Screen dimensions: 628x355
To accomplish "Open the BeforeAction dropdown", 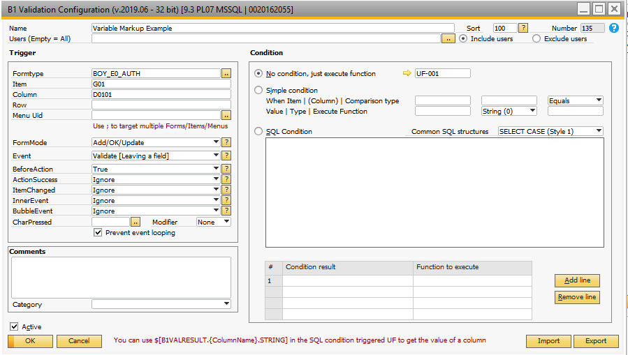I will coord(216,169).
